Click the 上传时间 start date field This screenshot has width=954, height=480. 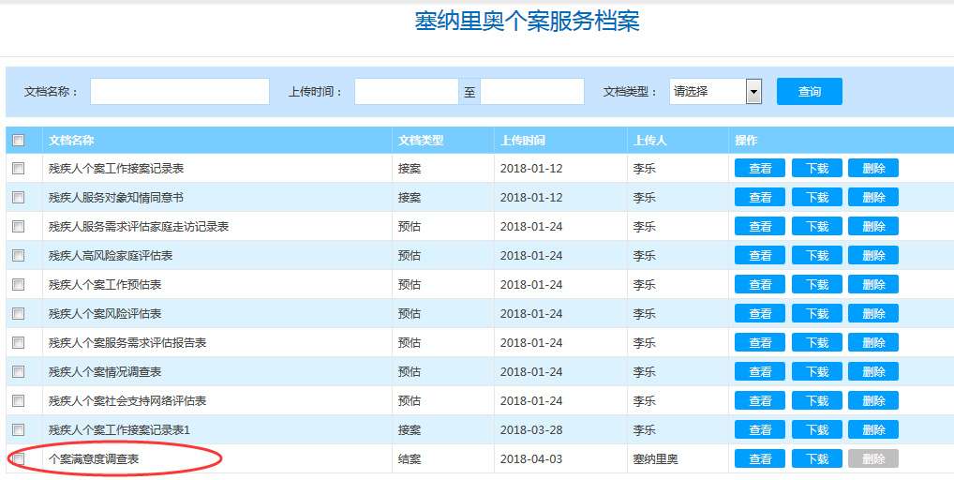click(406, 92)
